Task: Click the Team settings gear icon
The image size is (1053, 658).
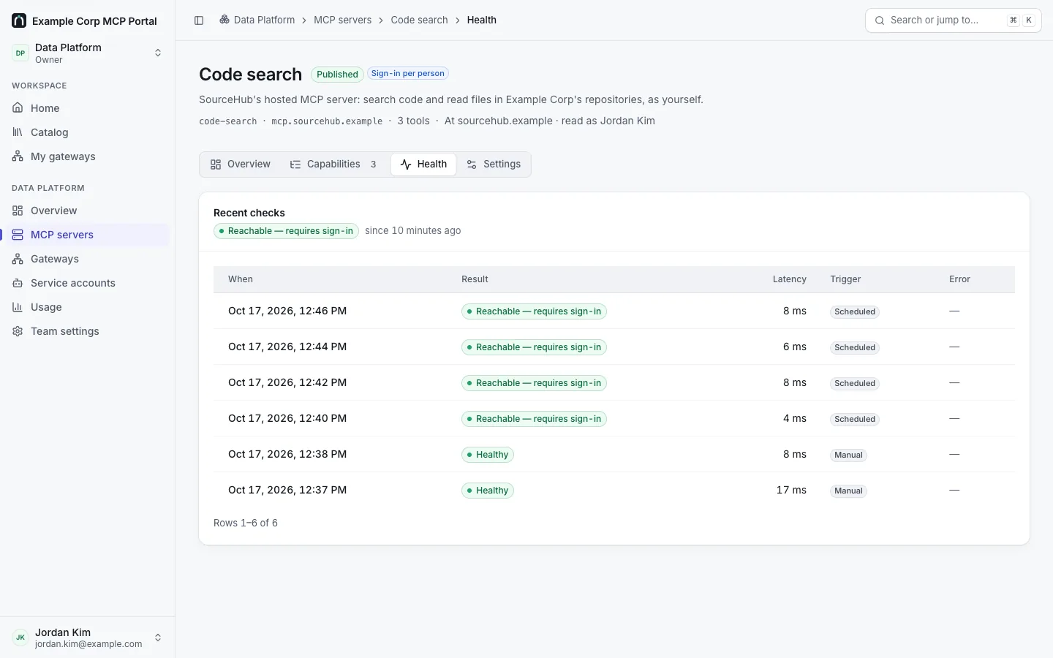Action: click(18, 331)
